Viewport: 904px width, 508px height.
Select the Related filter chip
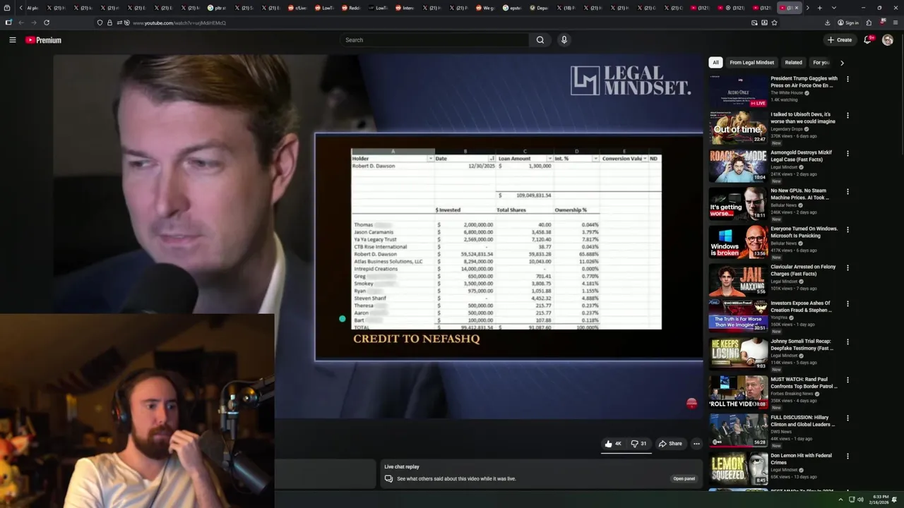pyautogui.click(x=793, y=62)
